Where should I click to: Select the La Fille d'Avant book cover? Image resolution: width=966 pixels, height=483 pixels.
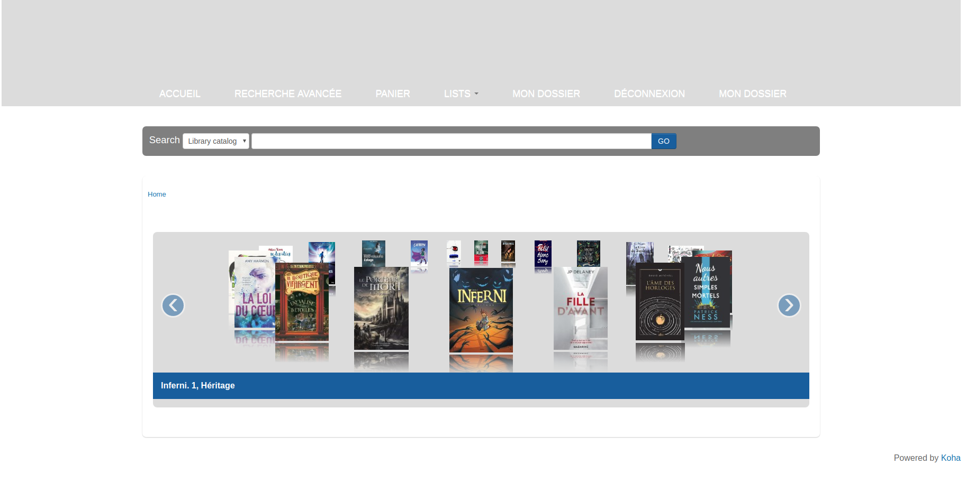(580, 309)
